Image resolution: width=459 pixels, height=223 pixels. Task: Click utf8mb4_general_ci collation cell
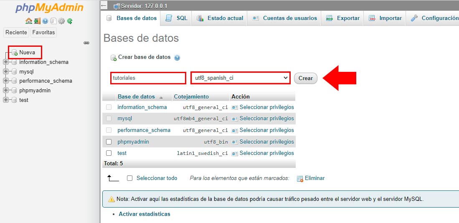tap(201, 119)
